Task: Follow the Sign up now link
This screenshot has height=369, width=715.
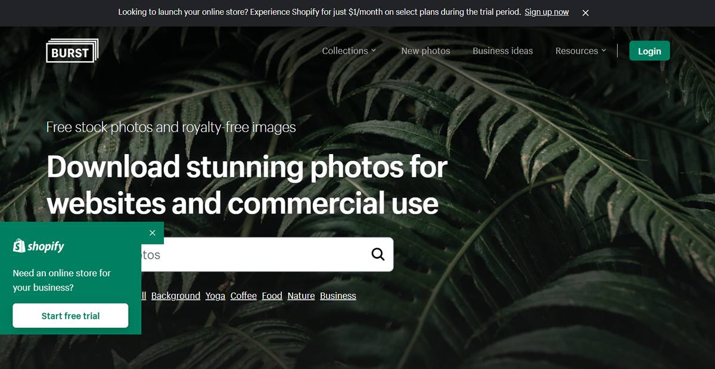Action: (547, 12)
